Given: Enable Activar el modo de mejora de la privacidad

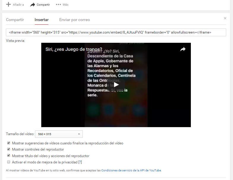Looking at the screenshot, I should [9, 162].
